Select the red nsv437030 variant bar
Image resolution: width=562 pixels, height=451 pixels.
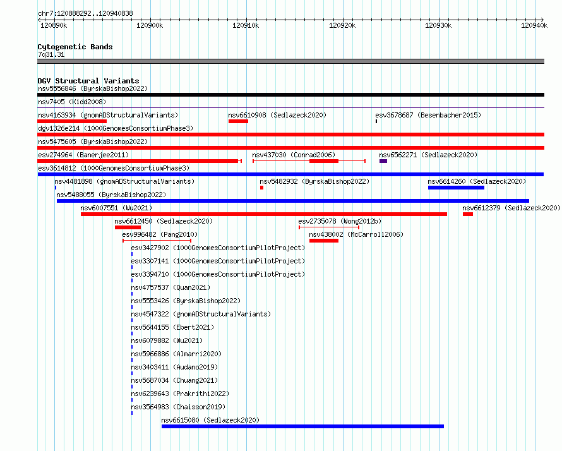pos(309,161)
